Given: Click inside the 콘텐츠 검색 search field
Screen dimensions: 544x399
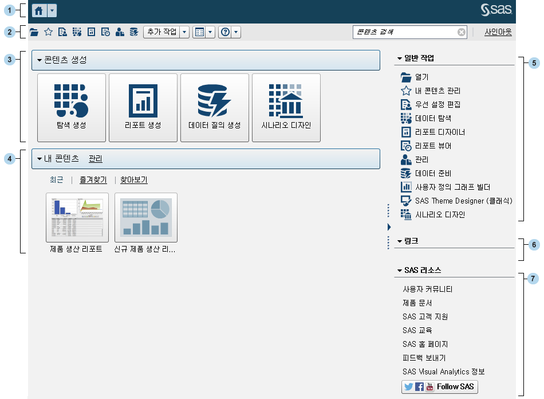Looking at the screenshot, I should (x=404, y=32).
